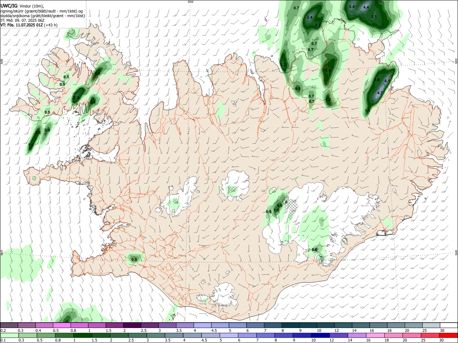Click the darkest purple legend swatch labeled 2
This screenshot has height=343, width=458.
pos(132,325)
